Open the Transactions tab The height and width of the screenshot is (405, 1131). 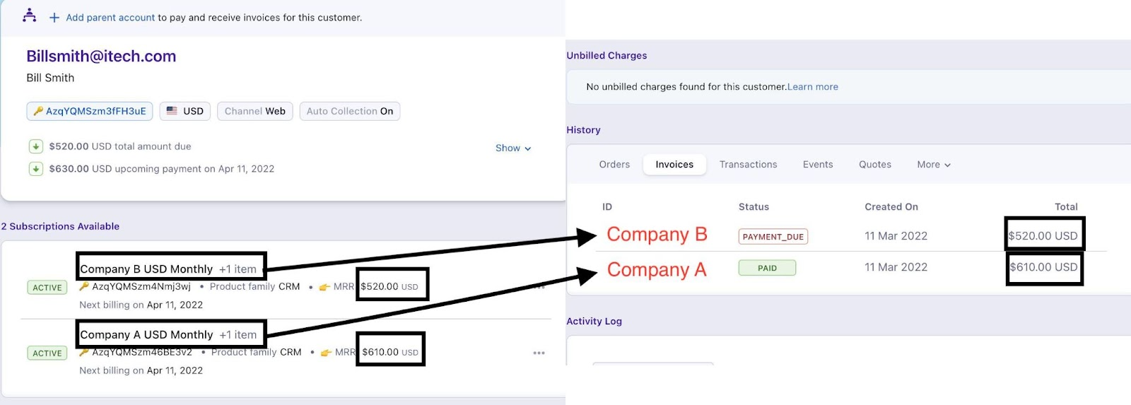point(748,165)
